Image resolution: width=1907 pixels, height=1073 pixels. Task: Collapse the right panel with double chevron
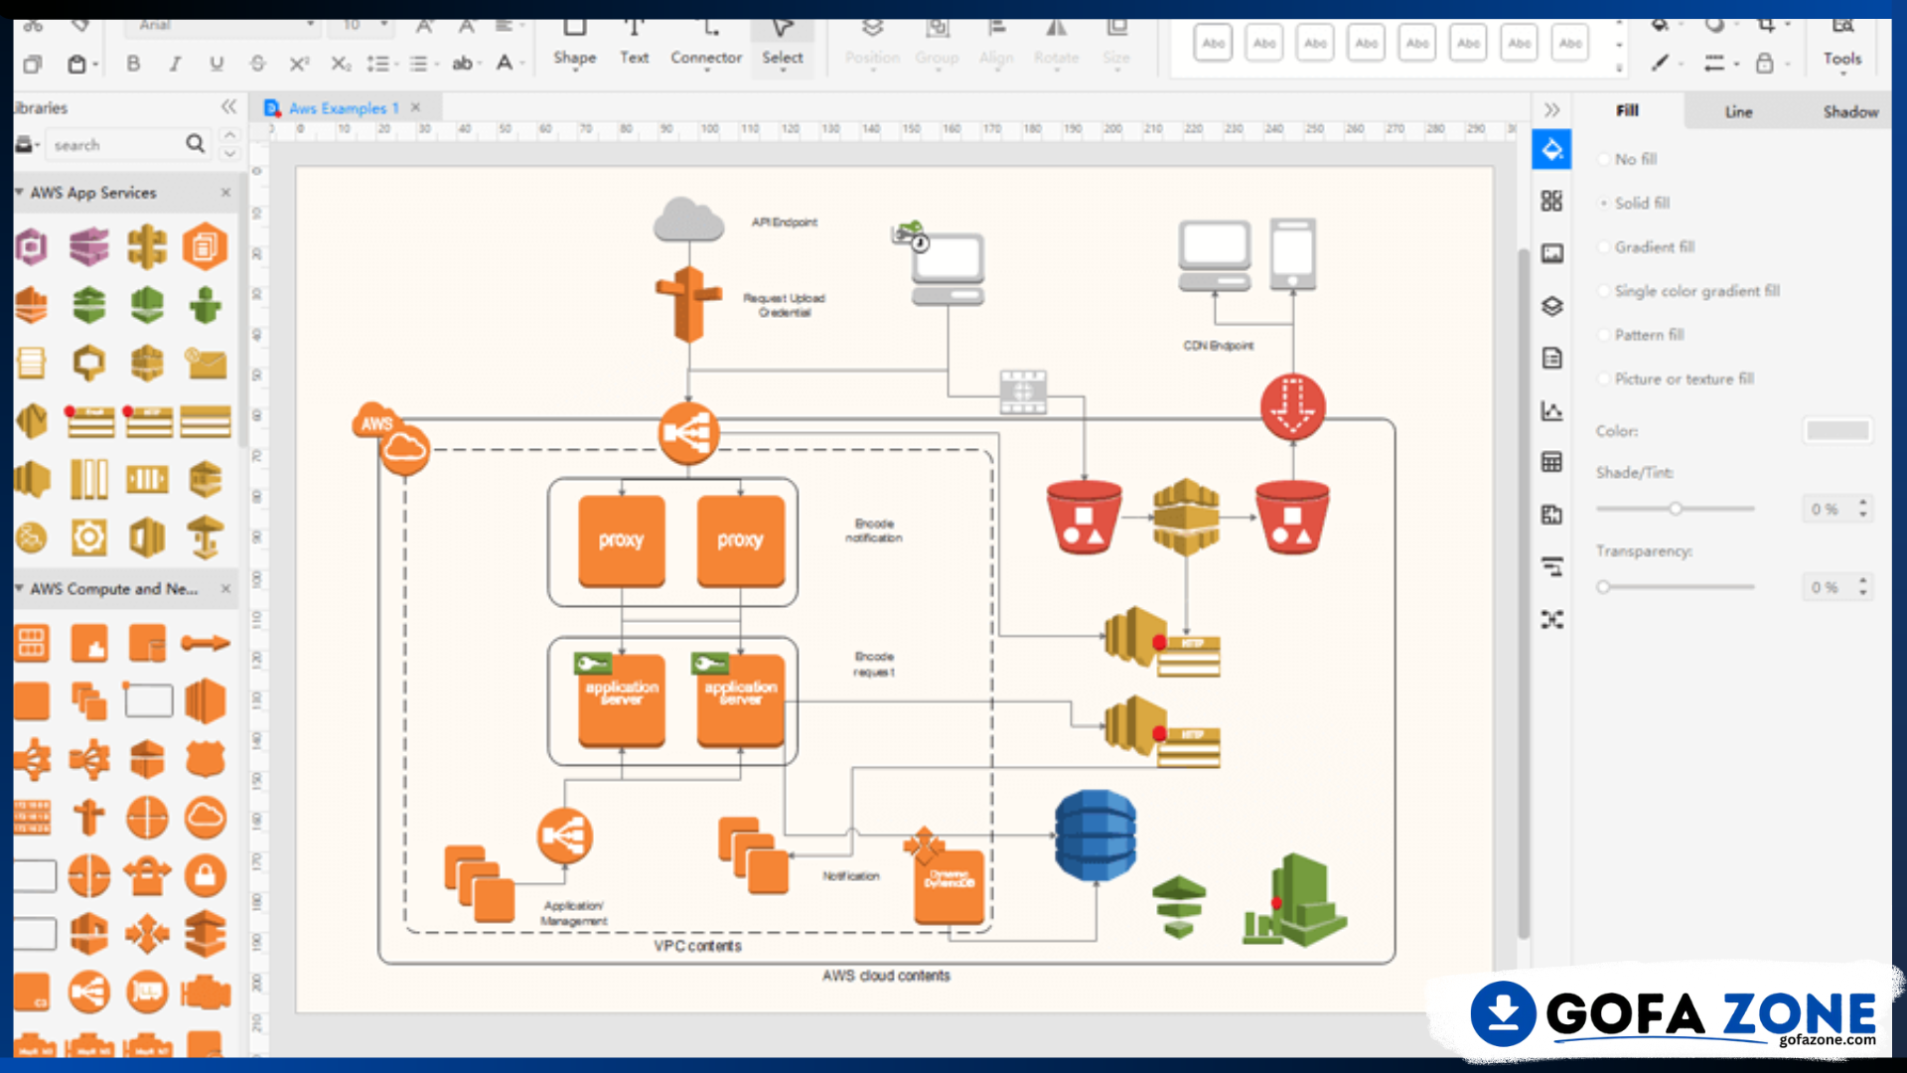pyautogui.click(x=1552, y=110)
